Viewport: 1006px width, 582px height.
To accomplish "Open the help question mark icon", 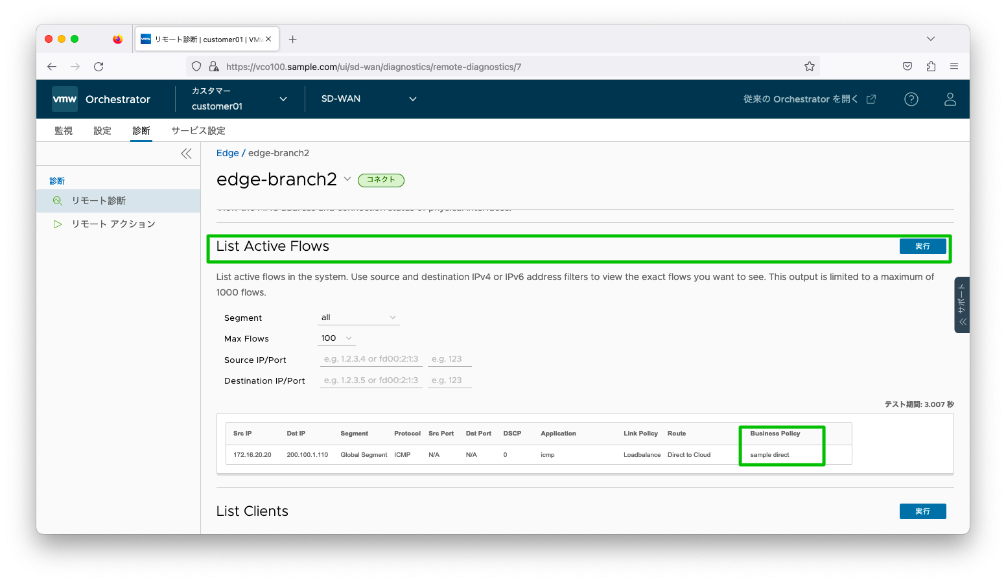I will pos(911,99).
